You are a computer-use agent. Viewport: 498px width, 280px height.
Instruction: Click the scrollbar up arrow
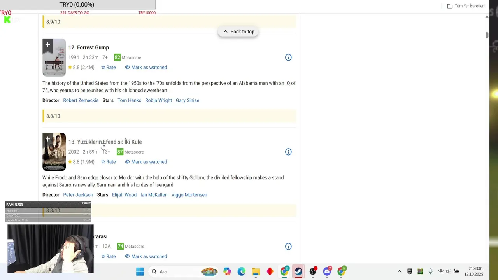click(x=487, y=17)
